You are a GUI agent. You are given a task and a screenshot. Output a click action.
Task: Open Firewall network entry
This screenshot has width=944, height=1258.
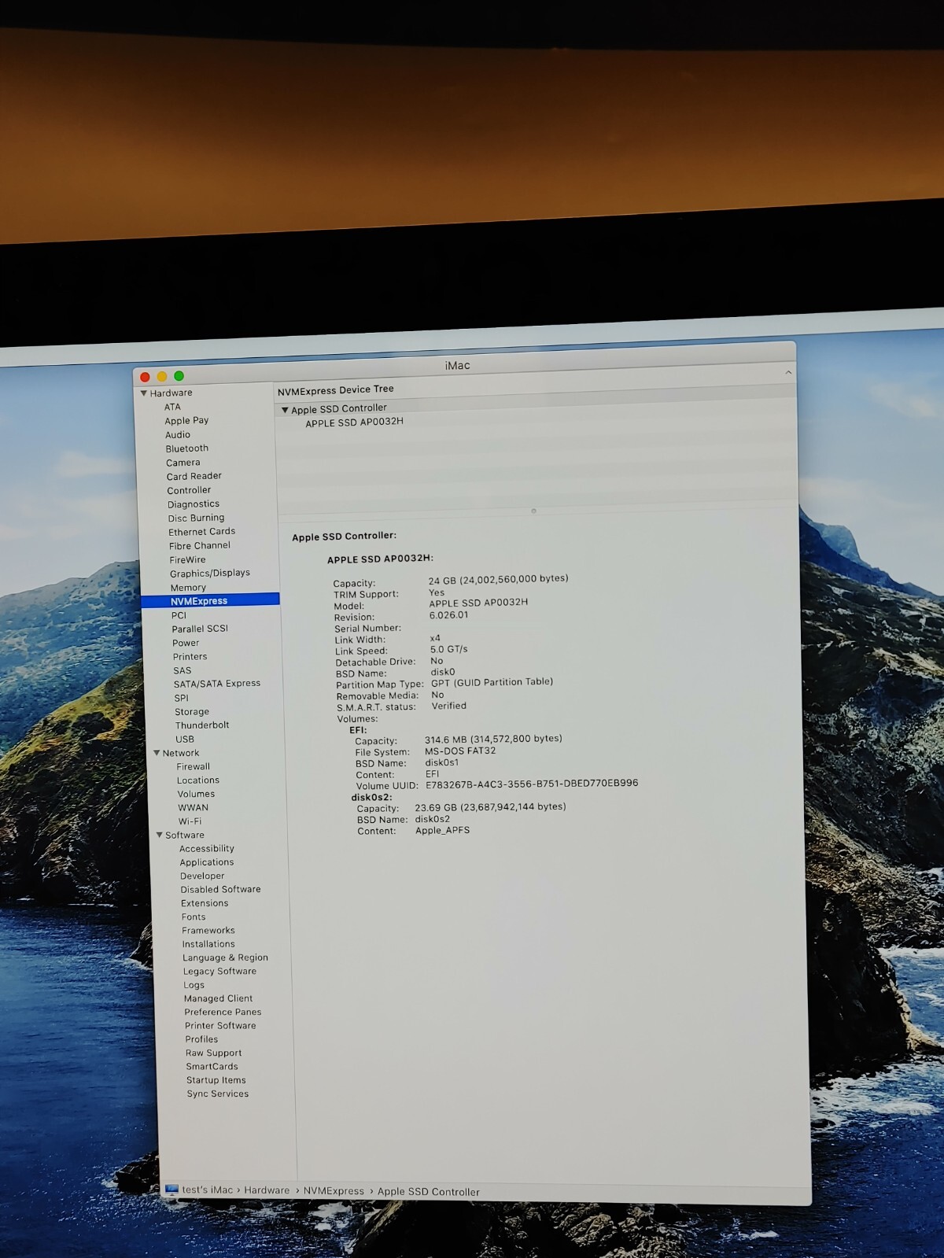click(194, 766)
